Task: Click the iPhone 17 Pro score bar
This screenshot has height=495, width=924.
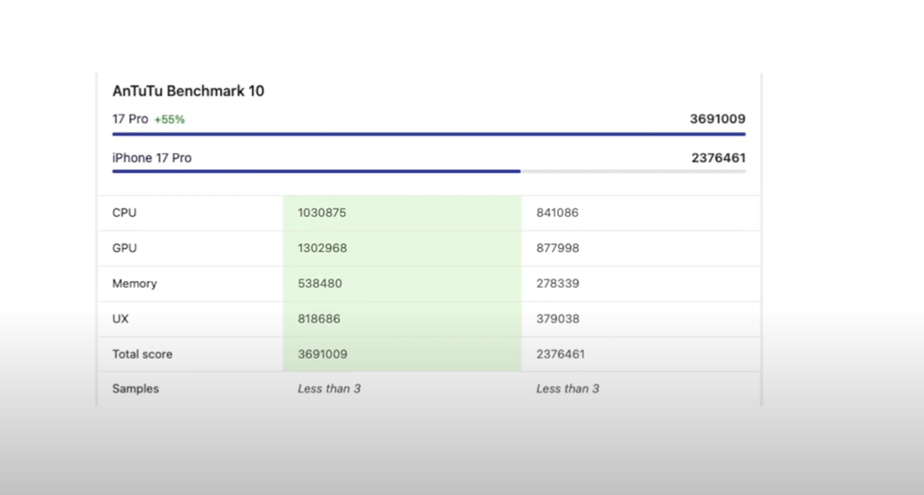Action: [316, 171]
